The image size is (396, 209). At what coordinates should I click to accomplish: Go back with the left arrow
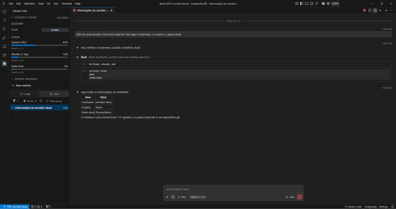[380, 10]
